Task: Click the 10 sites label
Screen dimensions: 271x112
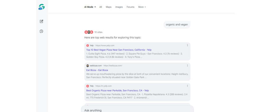Action: [98, 32]
